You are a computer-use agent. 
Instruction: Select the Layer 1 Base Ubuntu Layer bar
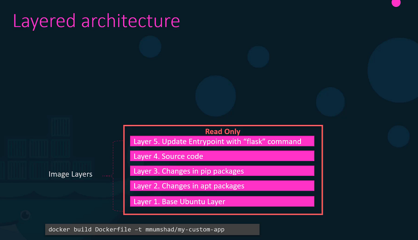point(222,201)
